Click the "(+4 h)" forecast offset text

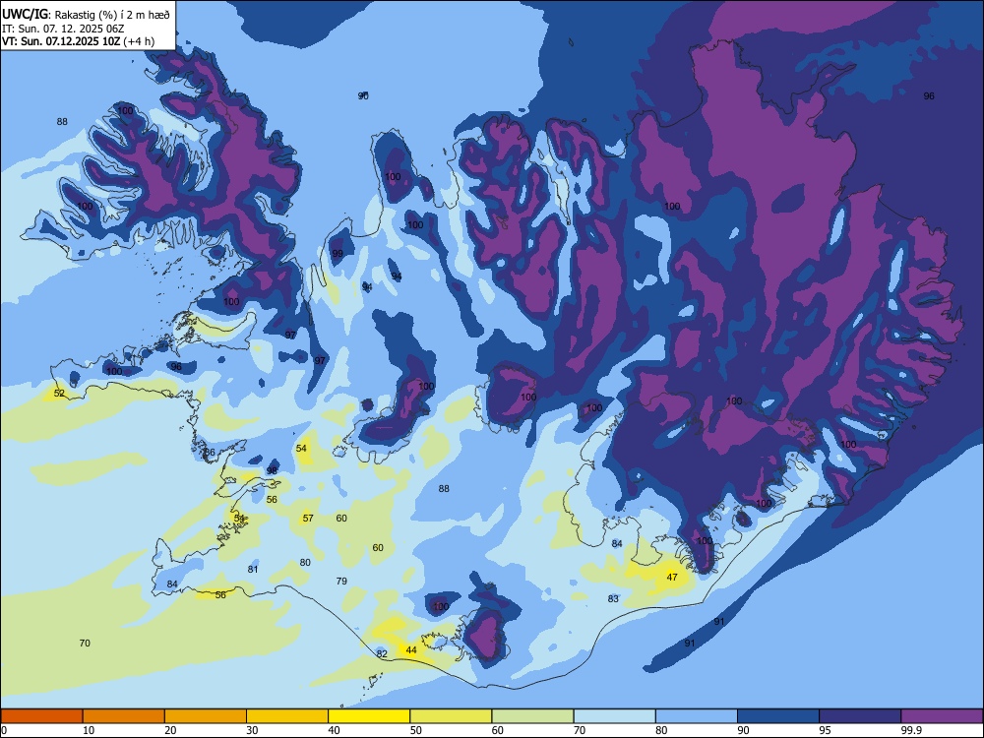pyautogui.click(x=139, y=41)
